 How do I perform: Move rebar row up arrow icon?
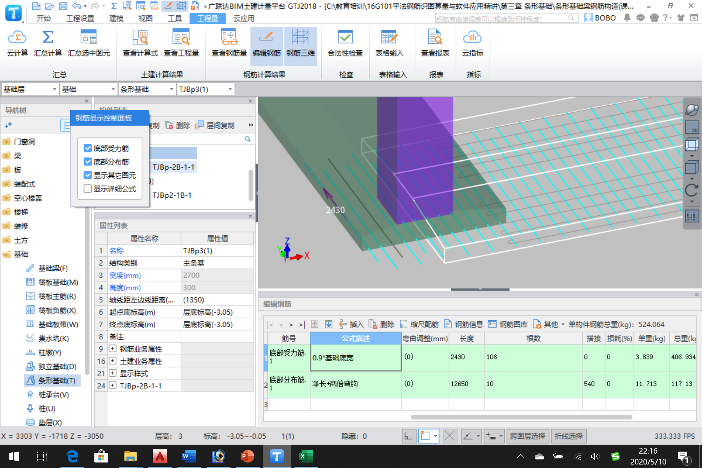[x=315, y=324]
